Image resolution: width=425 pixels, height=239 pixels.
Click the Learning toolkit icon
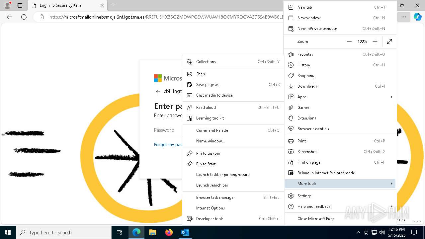click(190, 118)
